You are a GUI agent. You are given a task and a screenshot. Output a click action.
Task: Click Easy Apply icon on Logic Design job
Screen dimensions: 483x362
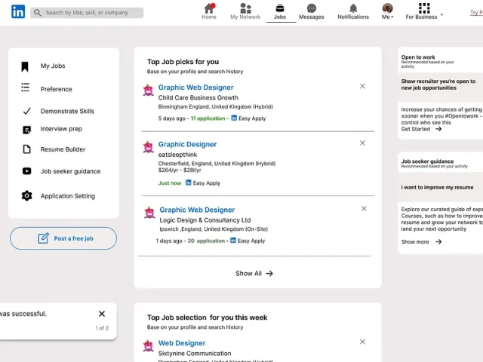click(233, 241)
